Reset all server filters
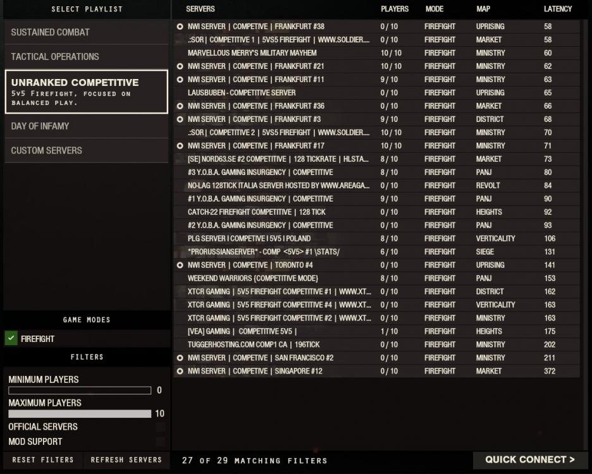592x474 pixels. [43, 460]
